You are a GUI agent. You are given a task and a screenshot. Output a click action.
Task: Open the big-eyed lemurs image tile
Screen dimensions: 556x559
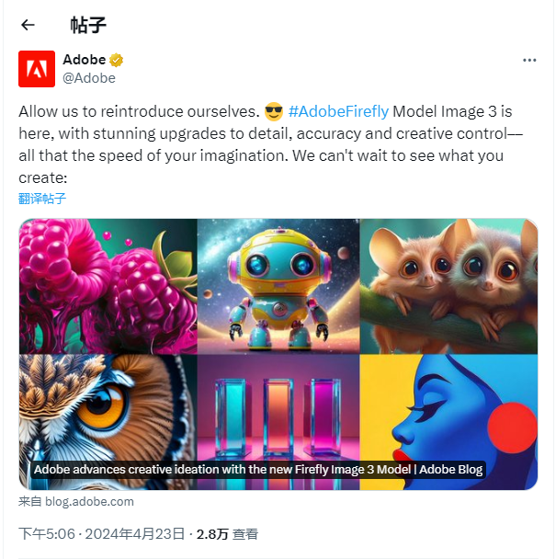448,286
